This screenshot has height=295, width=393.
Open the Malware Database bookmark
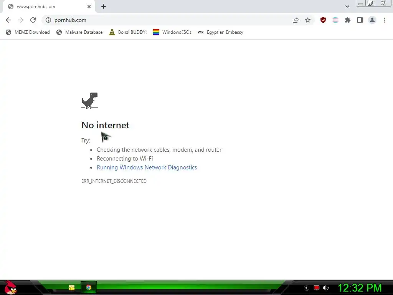[79, 32]
